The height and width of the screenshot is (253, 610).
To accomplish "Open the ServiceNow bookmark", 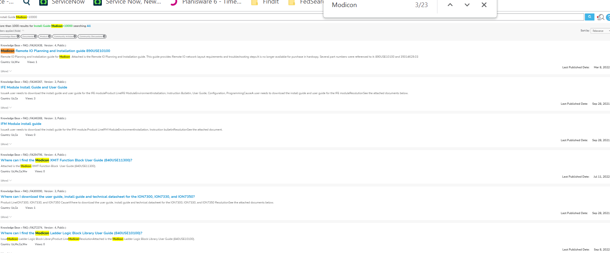I will (x=62, y=2).
